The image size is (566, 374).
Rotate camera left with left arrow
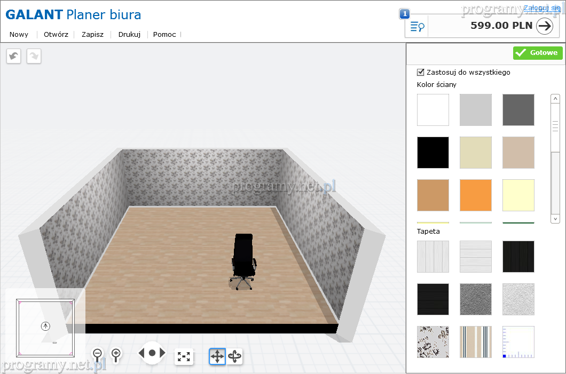coord(142,353)
